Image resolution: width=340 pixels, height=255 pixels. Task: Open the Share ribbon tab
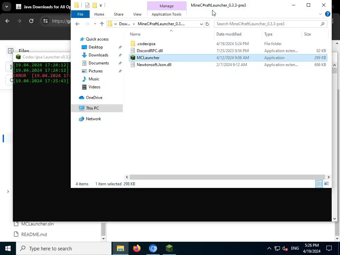[119, 14]
